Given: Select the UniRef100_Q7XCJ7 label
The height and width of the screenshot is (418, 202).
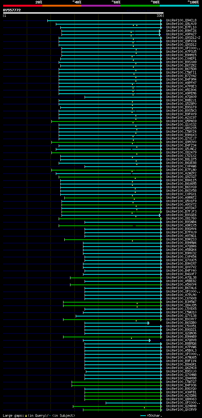Looking at the screenshot, I should click(x=181, y=139).
